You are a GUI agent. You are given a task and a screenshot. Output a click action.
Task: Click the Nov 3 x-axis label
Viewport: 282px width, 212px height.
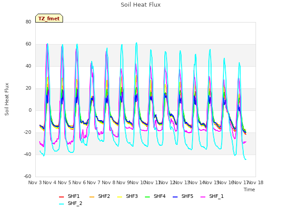(35, 182)
